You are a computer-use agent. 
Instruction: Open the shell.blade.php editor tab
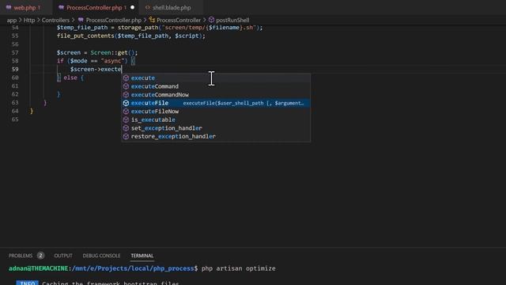[x=172, y=7]
